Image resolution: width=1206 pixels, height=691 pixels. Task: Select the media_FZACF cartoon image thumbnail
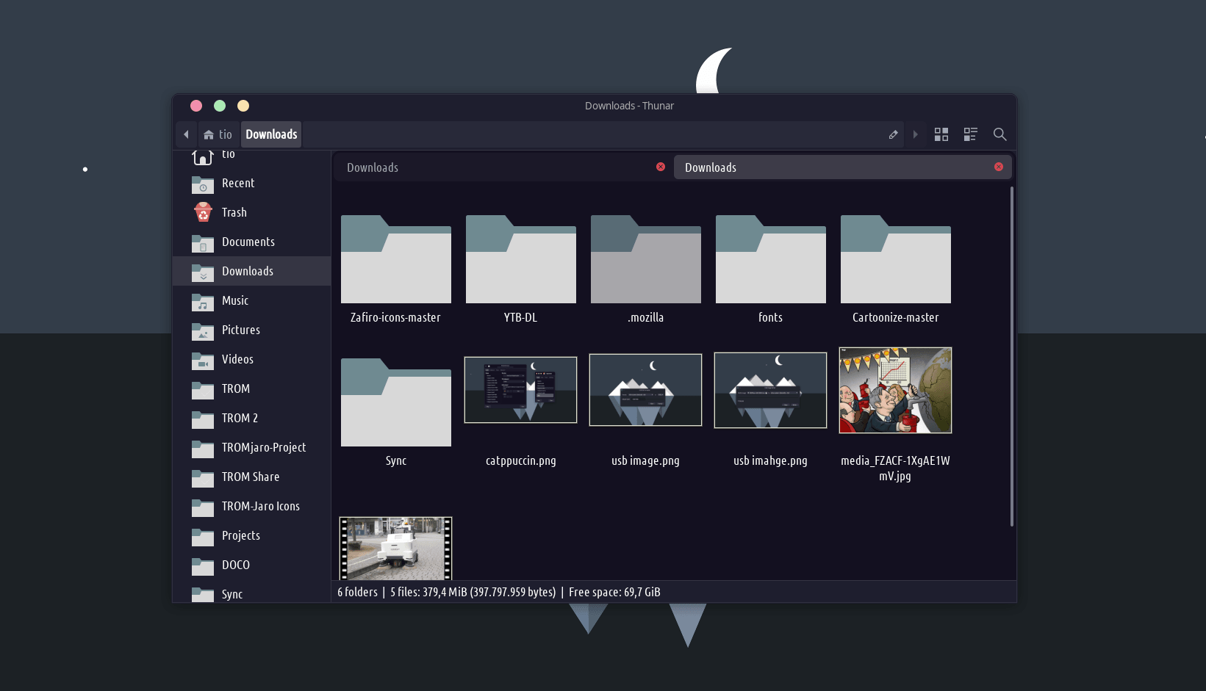click(x=895, y=390)
